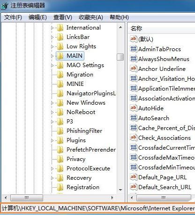Click the string icon of Default_Page_URL
This screenshot has width=195, height=215.
[134, 177]
